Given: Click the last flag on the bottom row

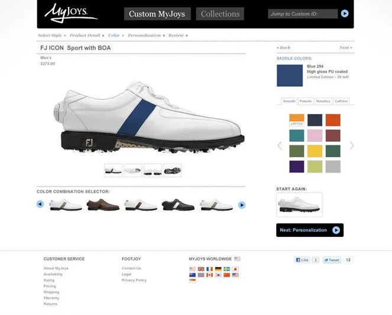Looking at the screenshot, I should pos(193,281).
